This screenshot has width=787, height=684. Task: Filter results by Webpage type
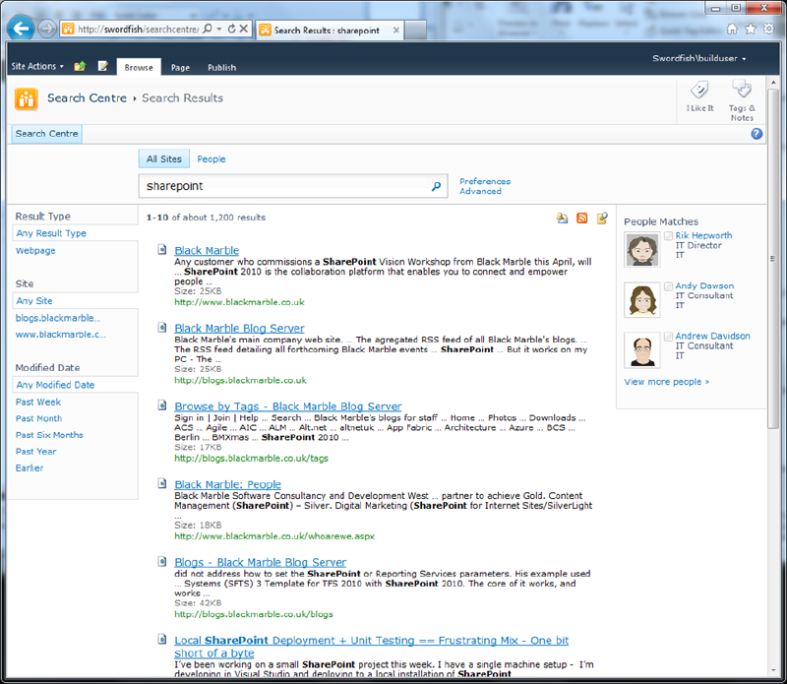(x=35, y=251)
